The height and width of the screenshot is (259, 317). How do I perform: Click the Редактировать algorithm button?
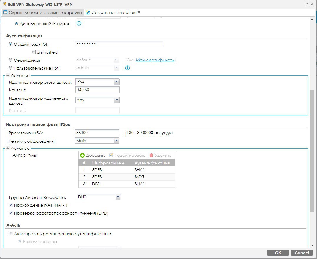(x=127, y=155)
